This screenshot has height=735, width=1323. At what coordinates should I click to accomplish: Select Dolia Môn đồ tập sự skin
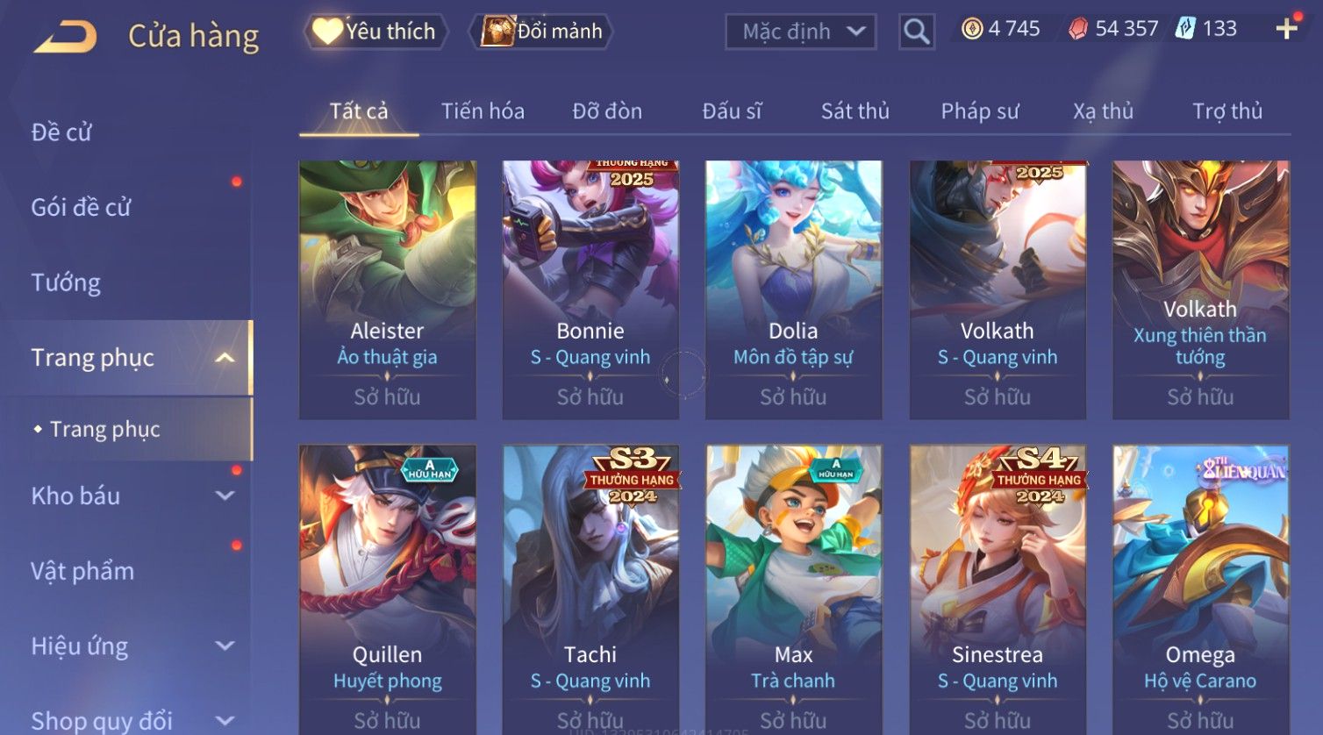tap(793, 289)
